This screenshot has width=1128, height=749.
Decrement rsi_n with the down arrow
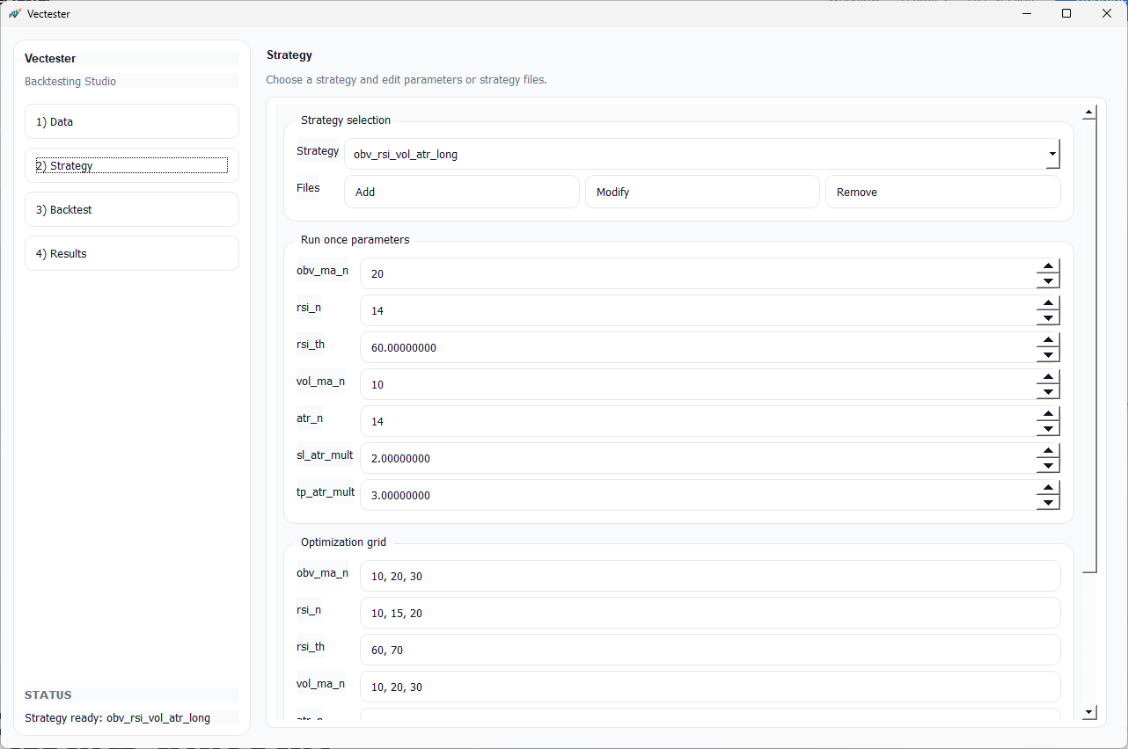1048,317
